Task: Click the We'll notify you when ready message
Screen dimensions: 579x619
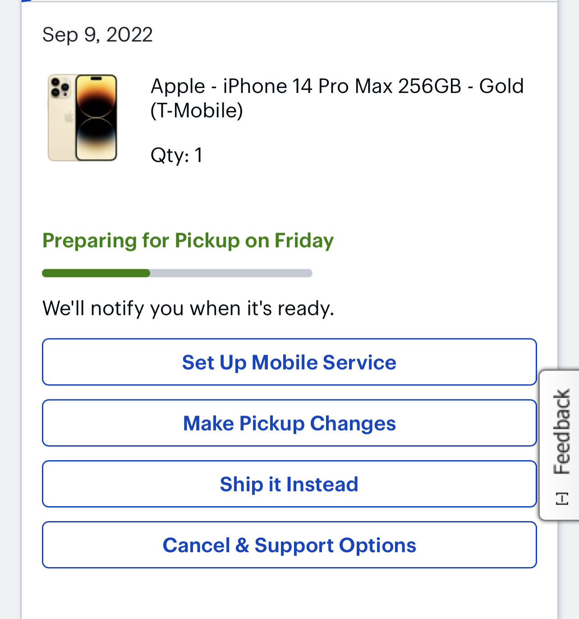Action: [188, 308]
